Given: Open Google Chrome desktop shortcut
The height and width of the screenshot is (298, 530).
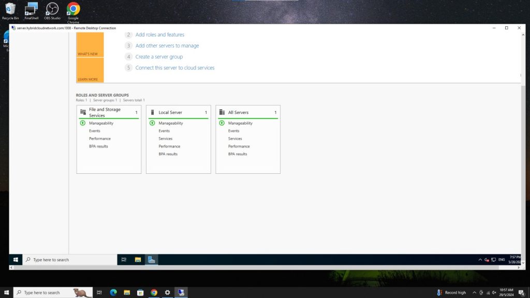Looking at the screenshot, I should pos(72,9).
